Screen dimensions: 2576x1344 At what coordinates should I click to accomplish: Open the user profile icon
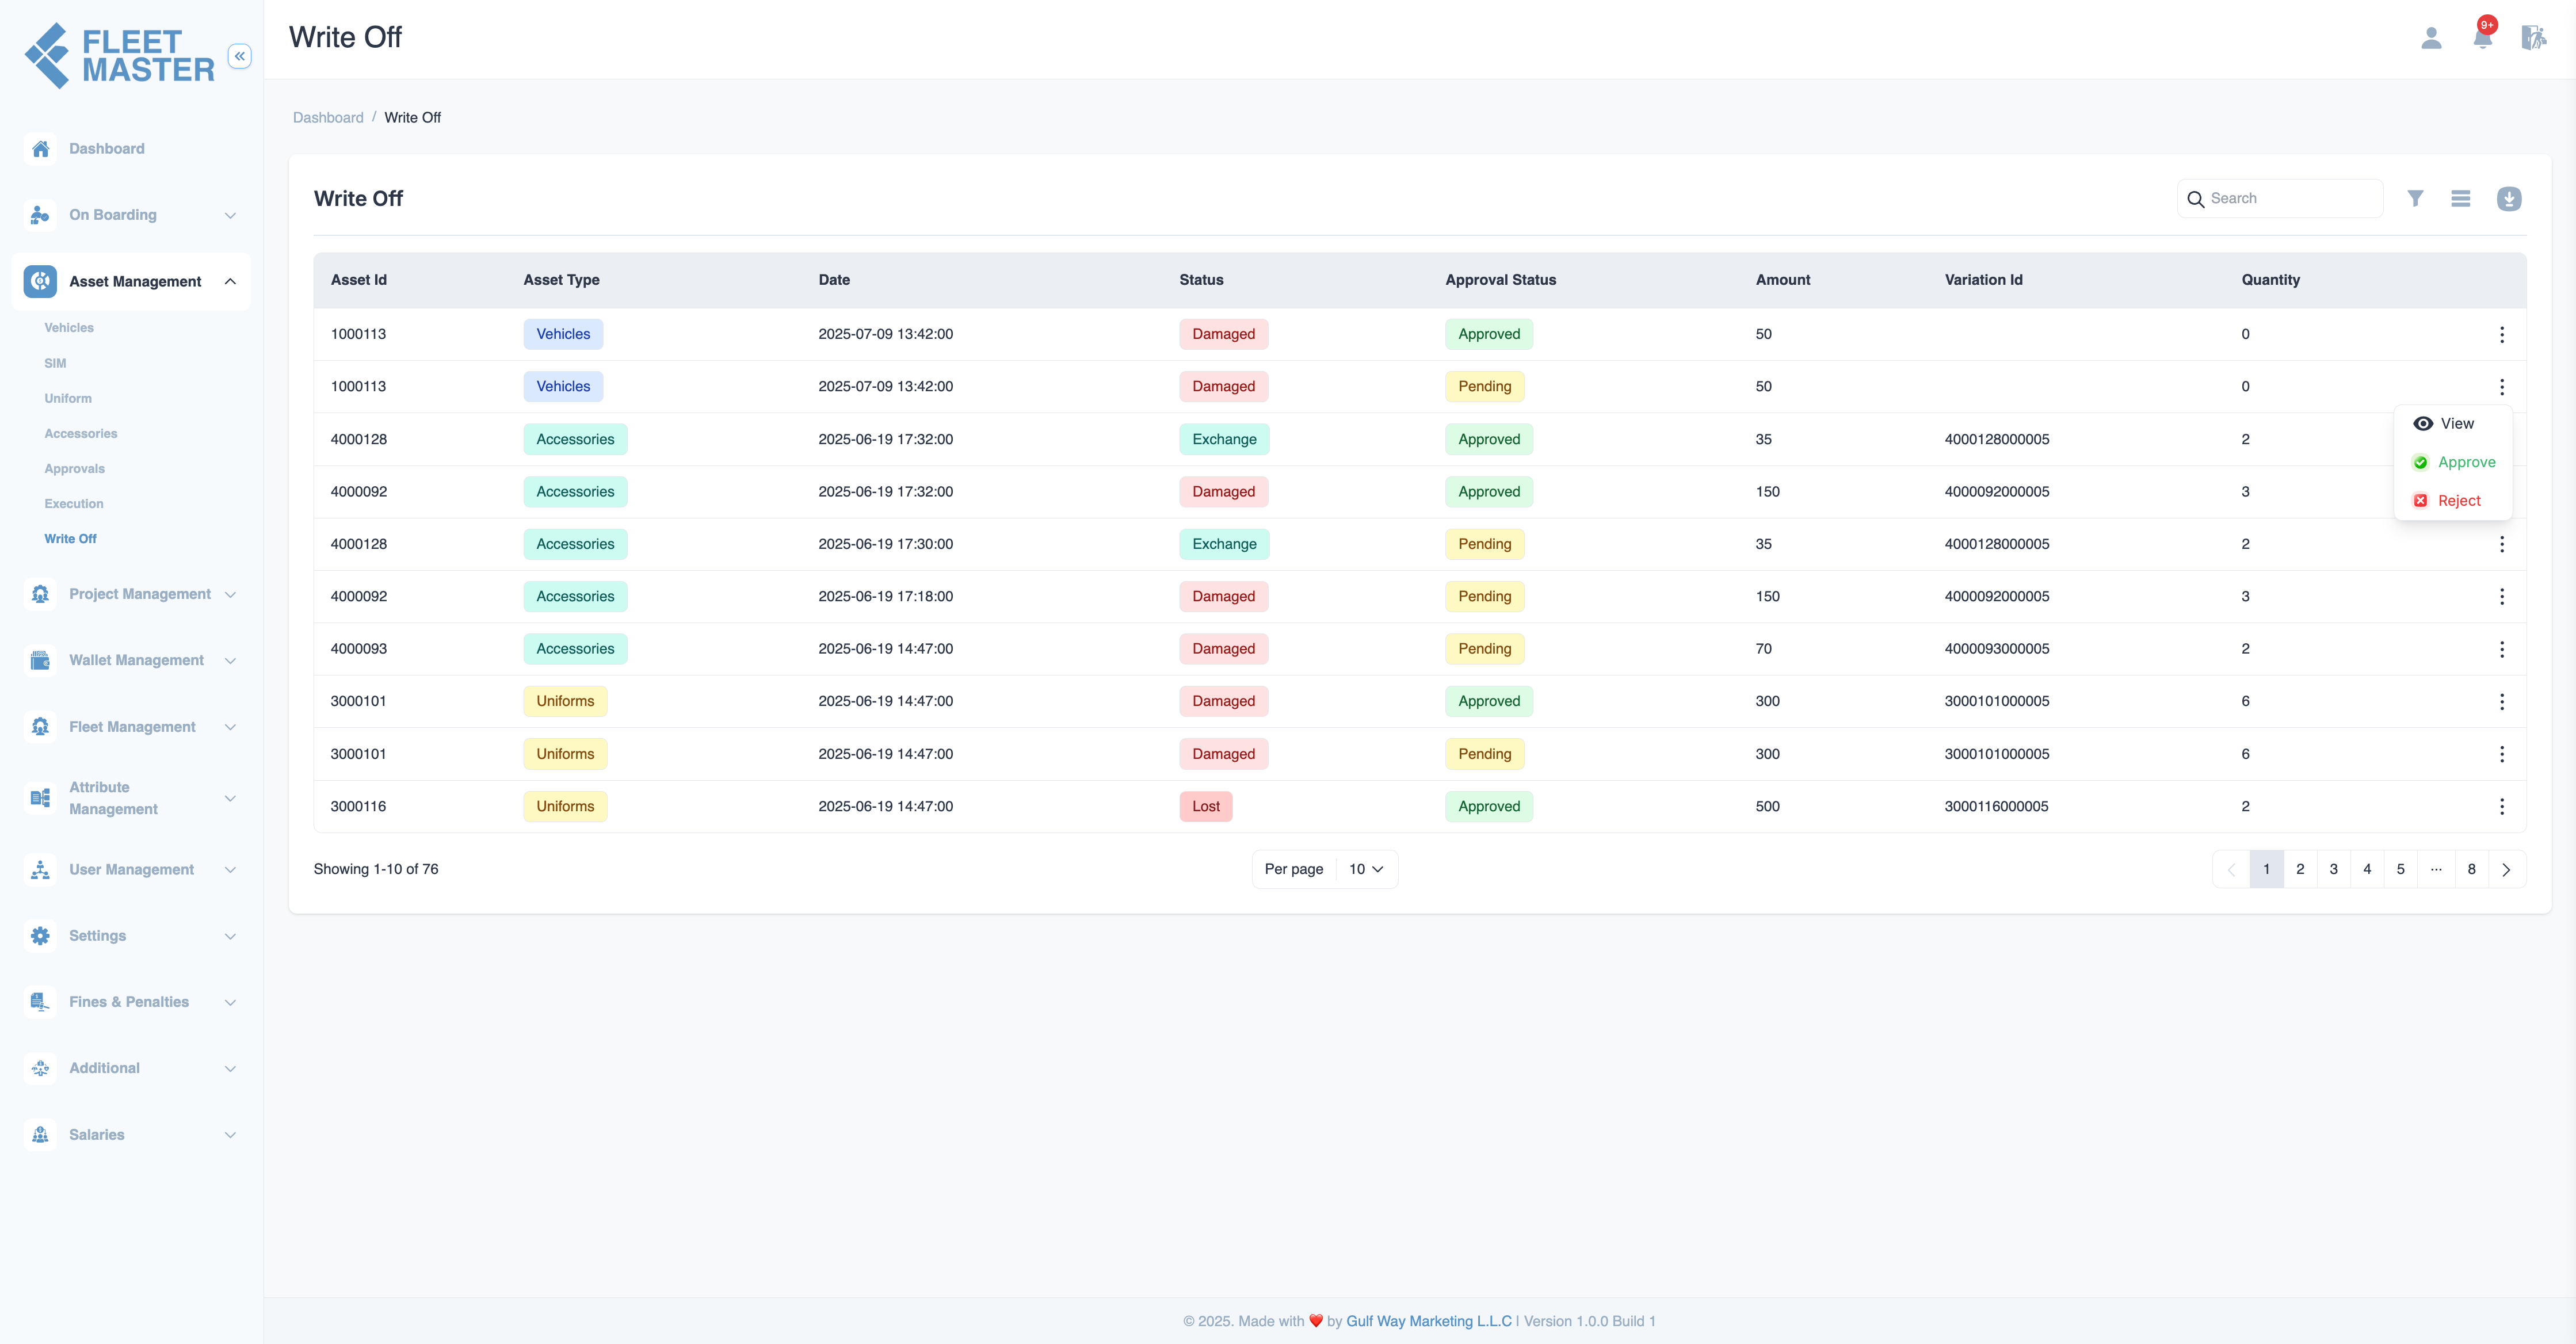click(x=2431, y=38)
